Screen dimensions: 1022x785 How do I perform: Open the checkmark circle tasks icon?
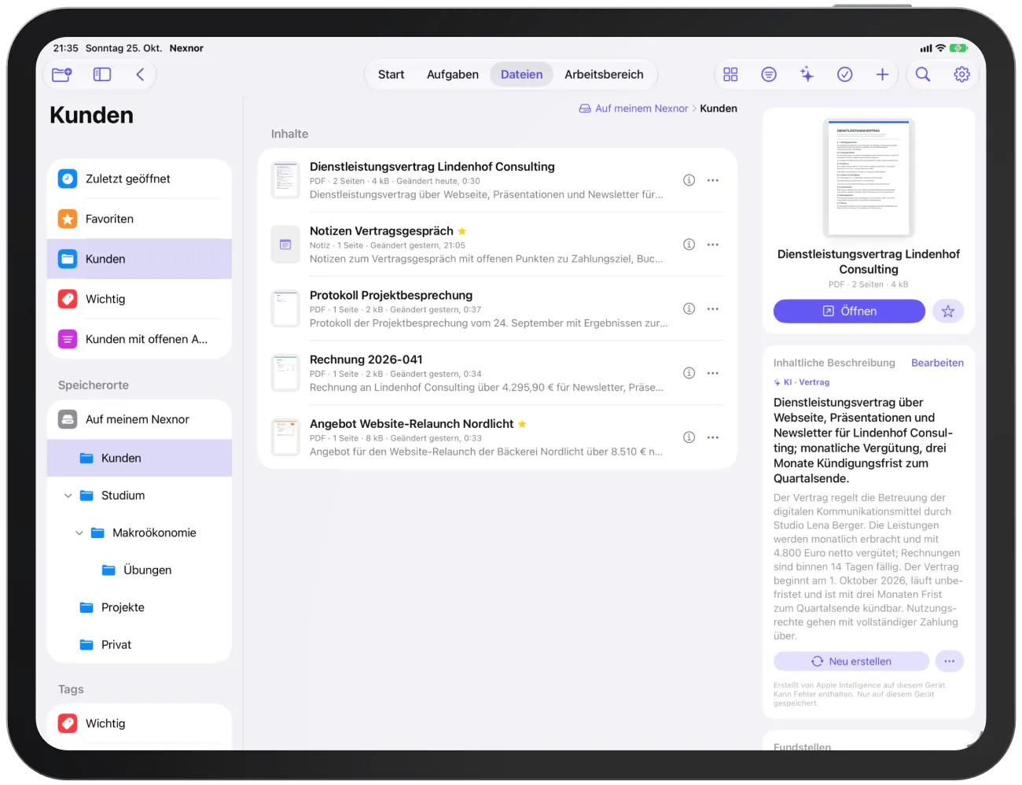pos(844,75)
